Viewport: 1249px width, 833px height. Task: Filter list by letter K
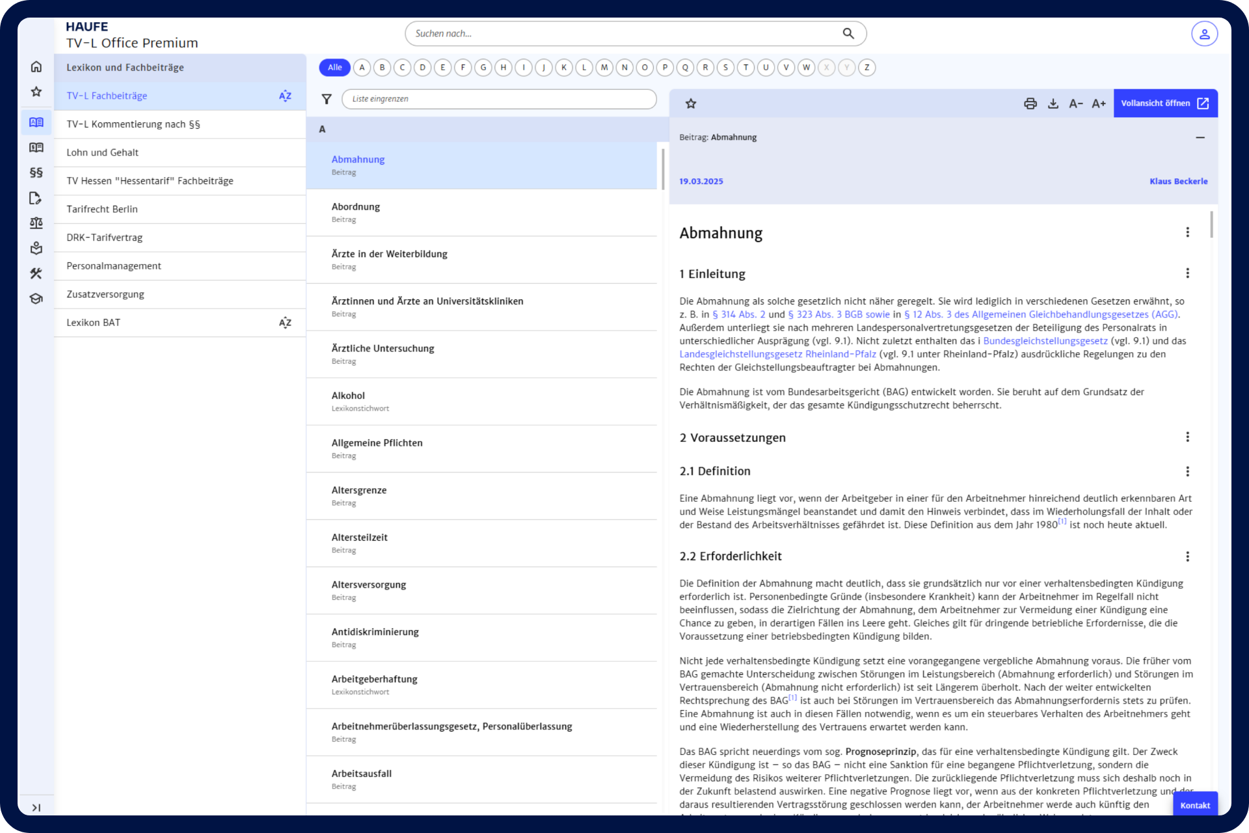point(564,68)
